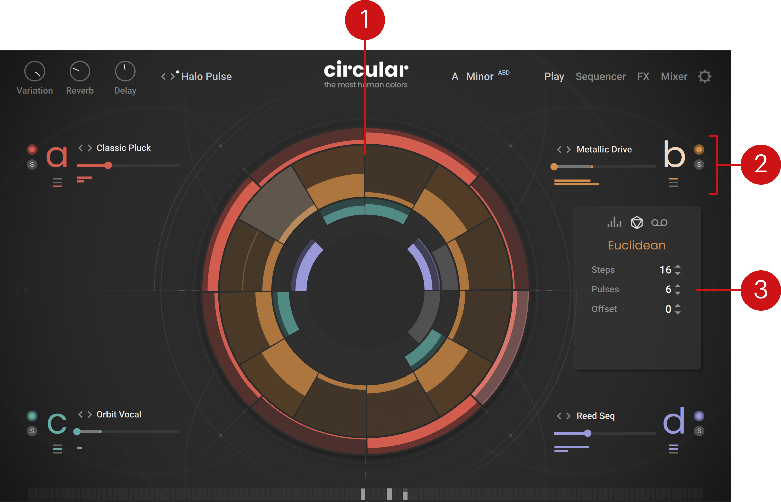Enable the Orbit Vocal activity dot
This screenshot has width=781, height=502.
[x=32, y=416]
